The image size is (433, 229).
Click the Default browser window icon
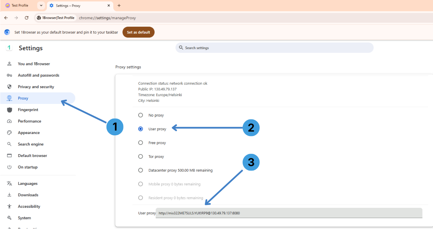coord(10,156)
